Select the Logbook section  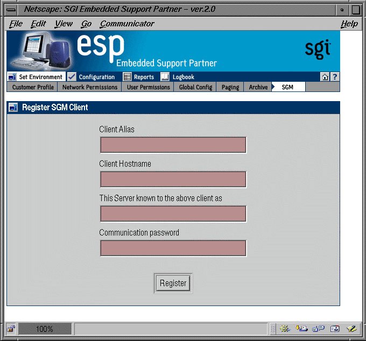(x=183, y=77)
